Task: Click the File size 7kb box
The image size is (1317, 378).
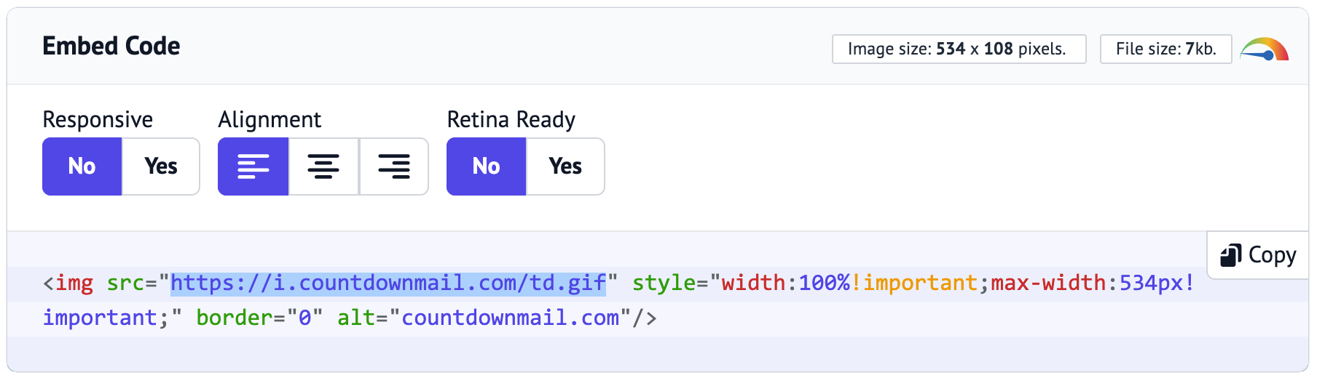Action: point(1166,49)
